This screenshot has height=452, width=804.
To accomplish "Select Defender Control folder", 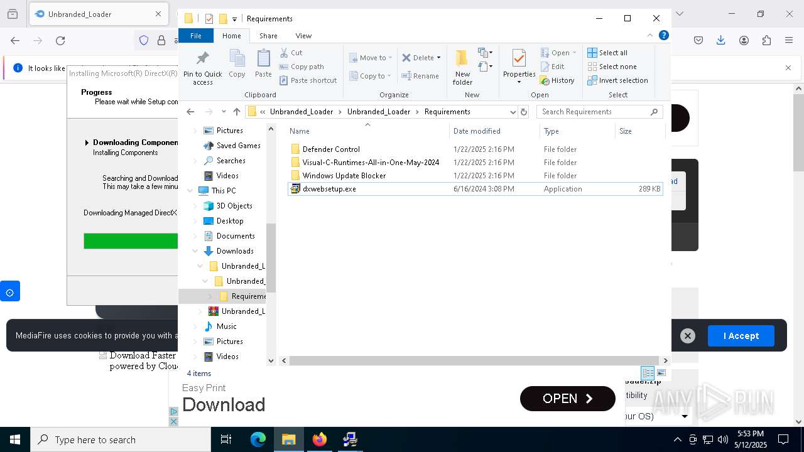I will 331,149.
